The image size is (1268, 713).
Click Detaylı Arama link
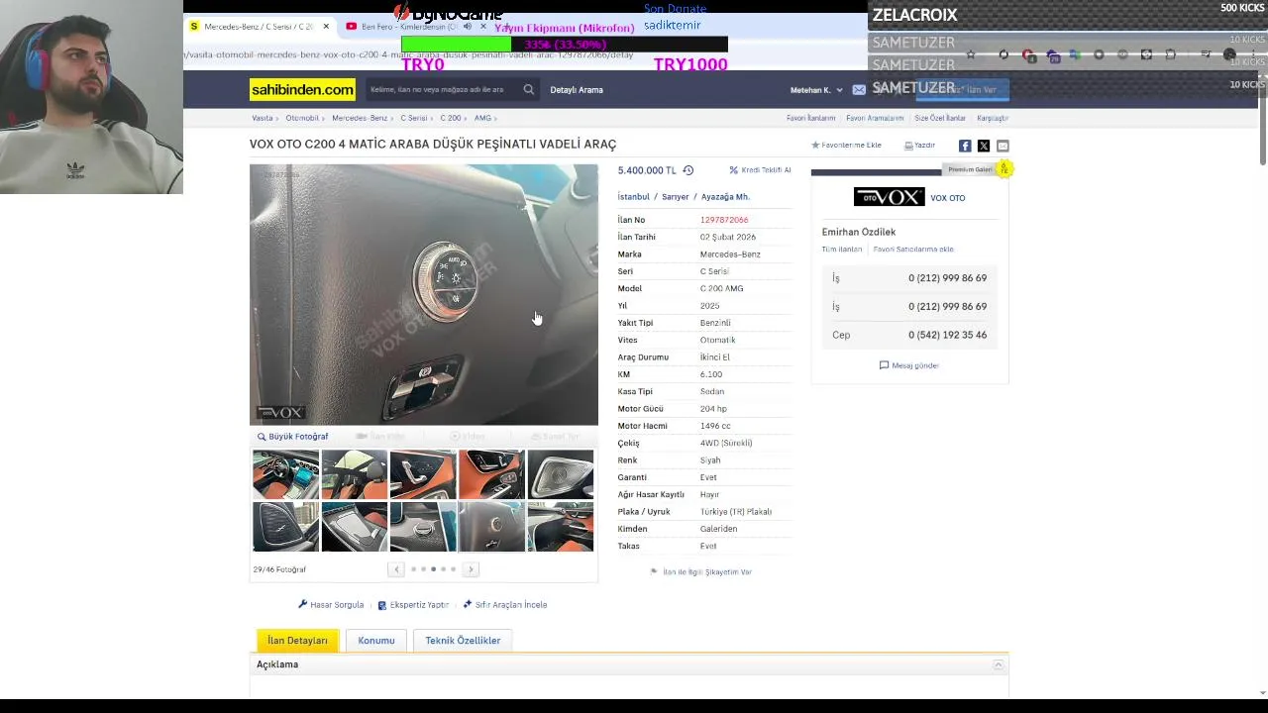point(577,90)
